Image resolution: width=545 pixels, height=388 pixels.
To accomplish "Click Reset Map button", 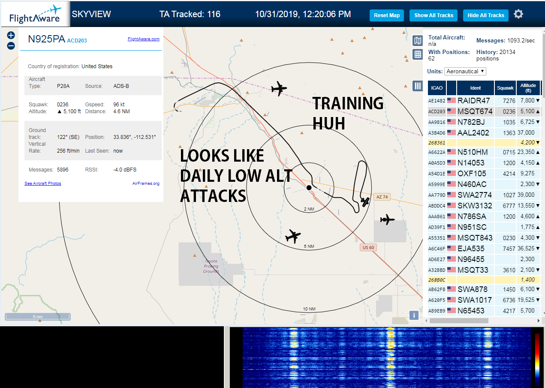I will click(x=387, y=15).
